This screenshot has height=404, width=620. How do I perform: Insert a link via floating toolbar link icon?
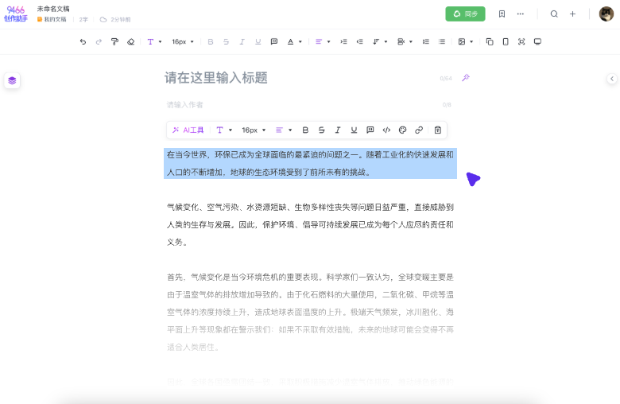[x=419, y=130]
